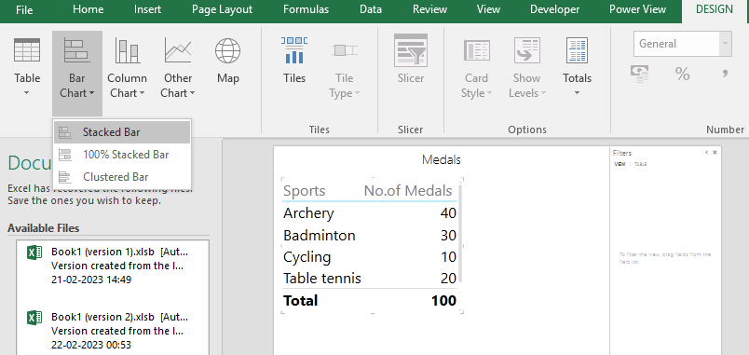Open the Formulas tab
The width and height of the screenshot is (749, 355).
coord(306,9)
